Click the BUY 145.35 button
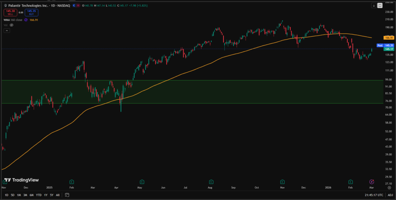 tap(32, 13)
